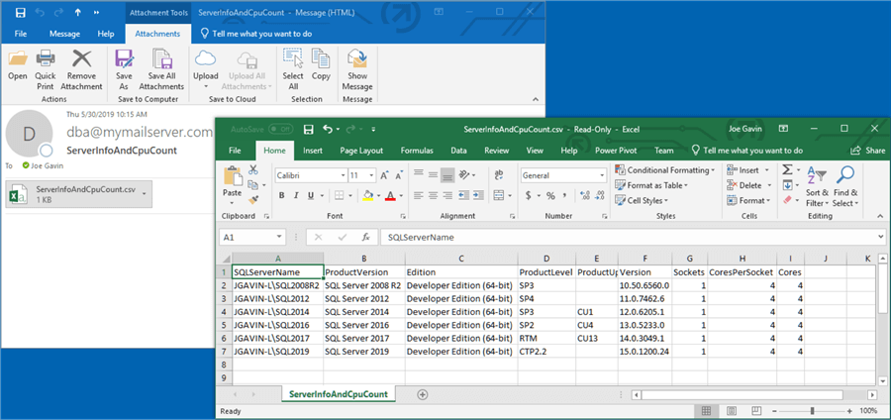Open Borders dropdown arrow in Font group
This screenshot has width=891, height=420.
(x=350, y=195)
